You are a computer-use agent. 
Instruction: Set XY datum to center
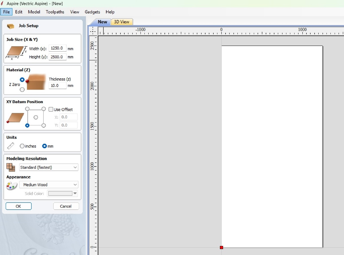tap(36, 117)
